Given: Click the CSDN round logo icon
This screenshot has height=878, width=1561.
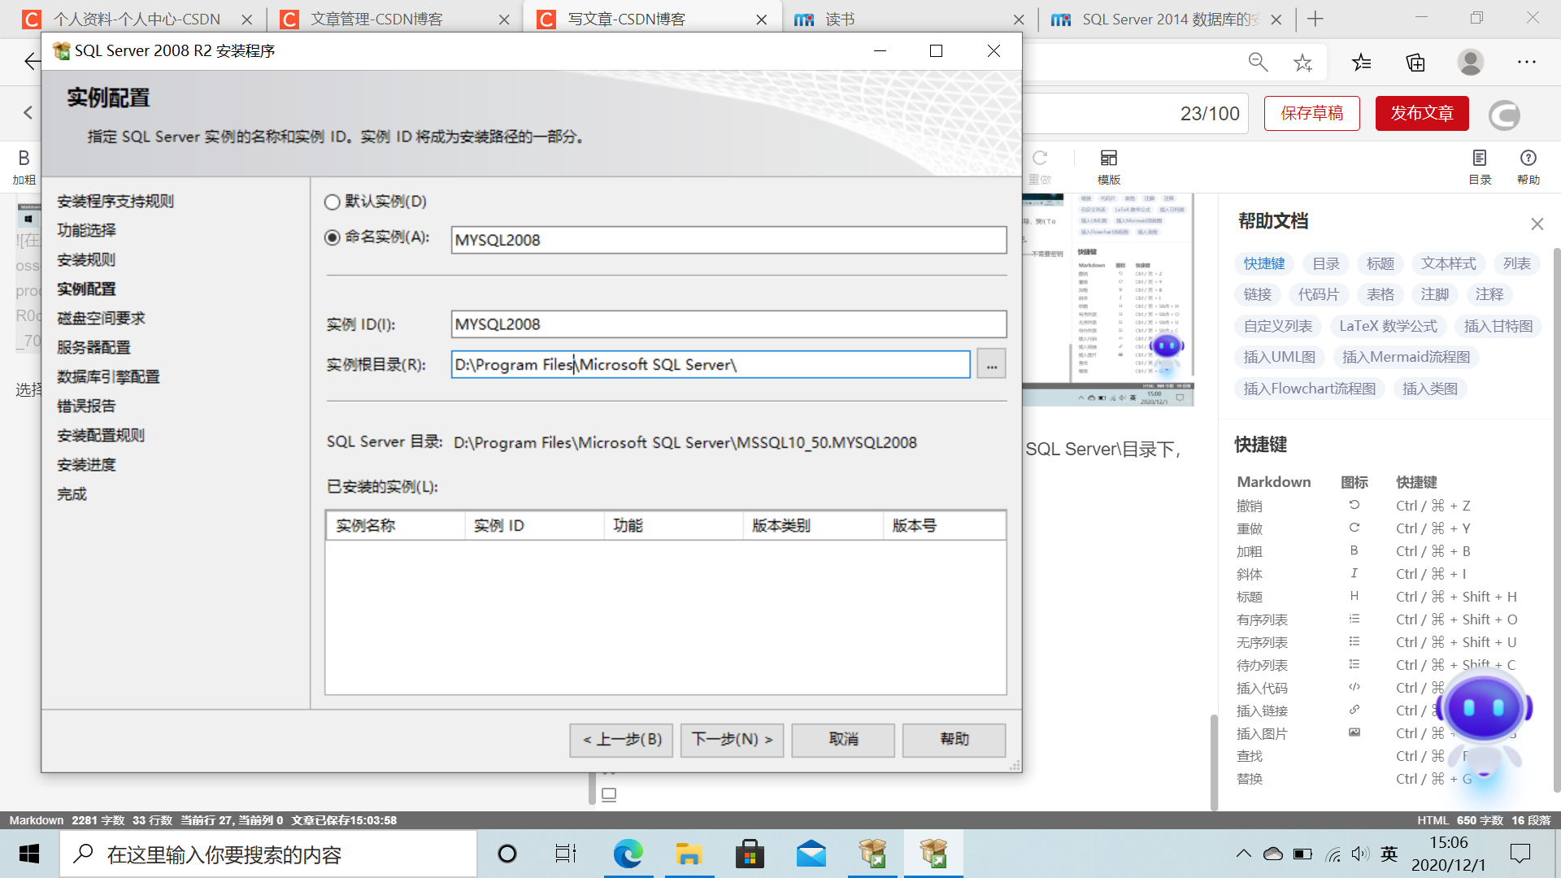Looking at the screenshot, I should tap(1504, 115).
